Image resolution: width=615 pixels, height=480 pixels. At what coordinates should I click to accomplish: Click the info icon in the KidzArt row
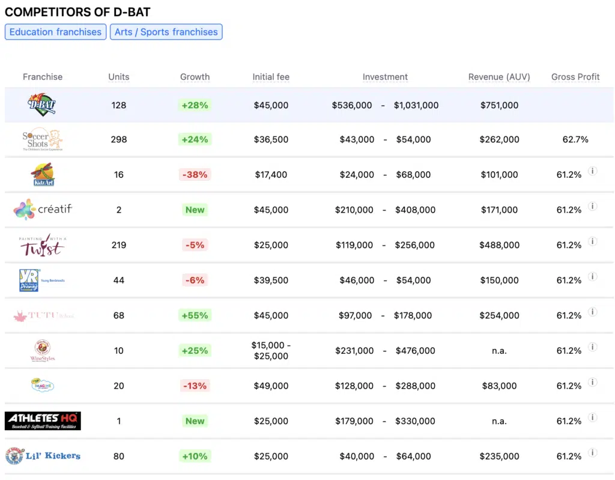(593, 171)
